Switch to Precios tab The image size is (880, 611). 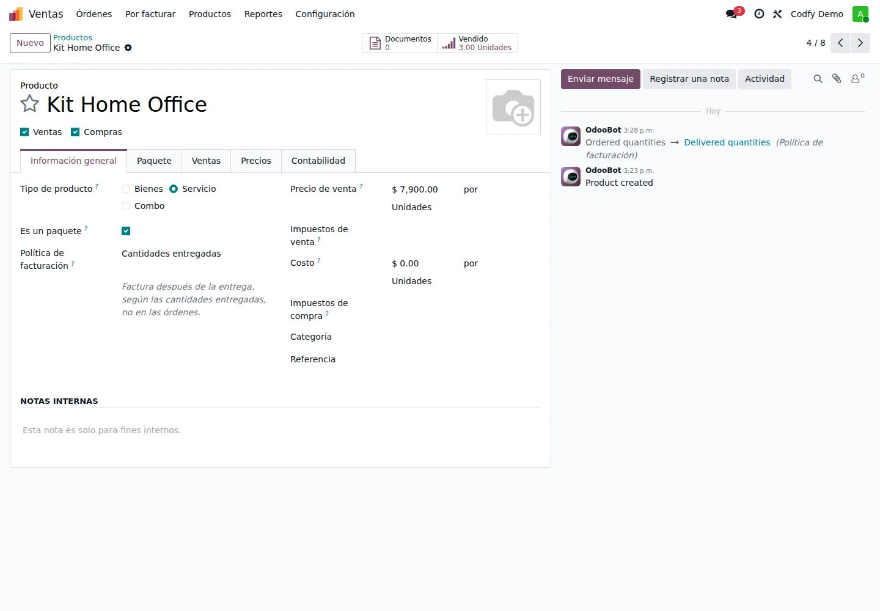pyautogui.click(x=256, y=161)
